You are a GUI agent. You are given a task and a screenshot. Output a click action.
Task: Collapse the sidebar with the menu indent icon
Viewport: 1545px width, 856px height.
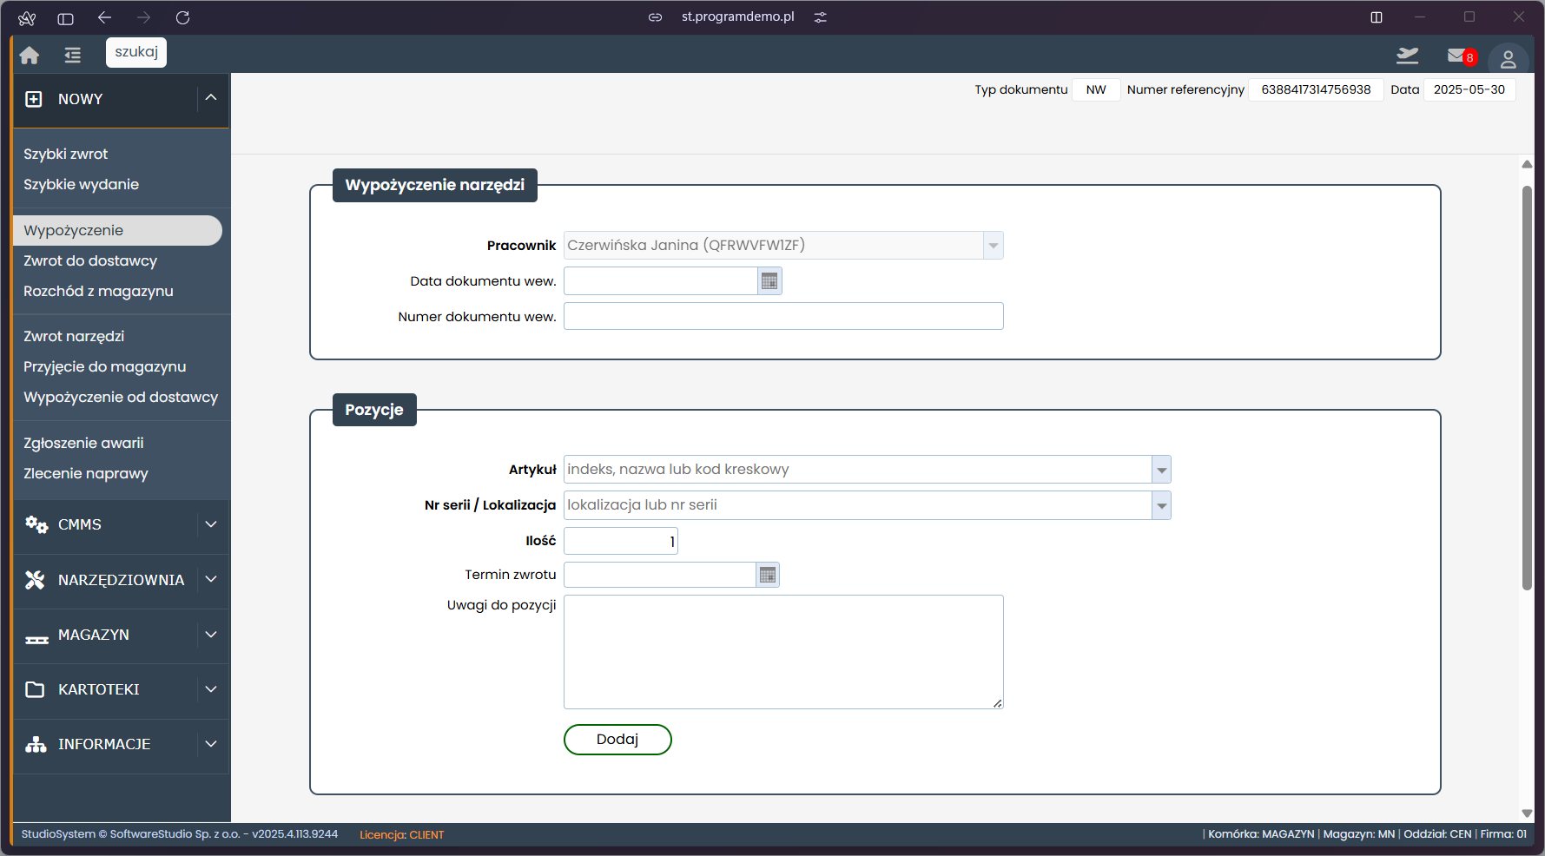tap(73, 56)
